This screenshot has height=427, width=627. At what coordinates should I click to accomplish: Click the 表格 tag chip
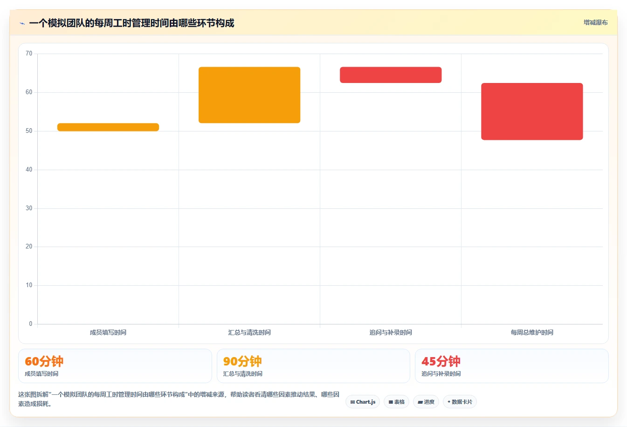(x=396, y=402)
